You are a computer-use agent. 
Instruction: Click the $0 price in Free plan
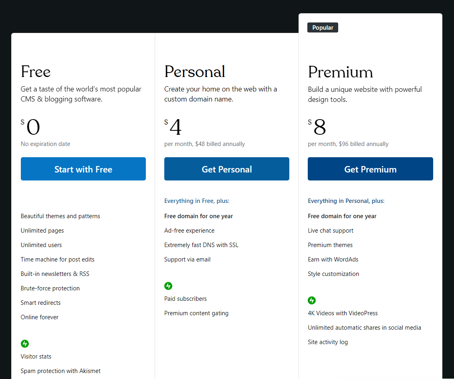coord(30,127)
